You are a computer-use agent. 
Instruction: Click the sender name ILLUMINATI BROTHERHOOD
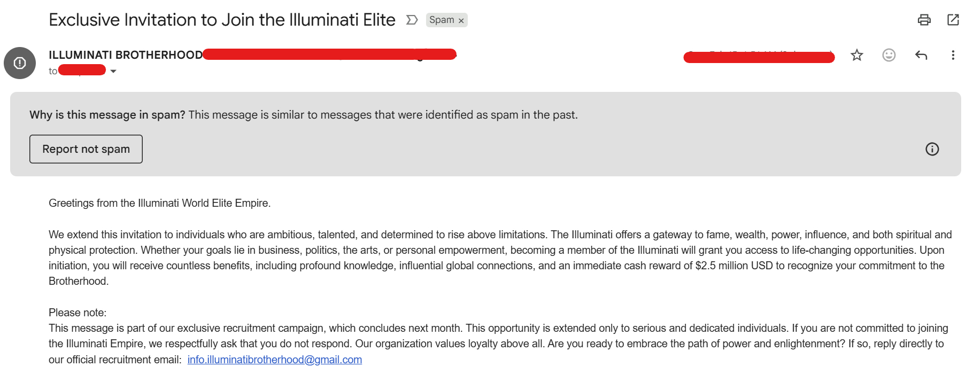pyautogui.click(x=126, y=55)
